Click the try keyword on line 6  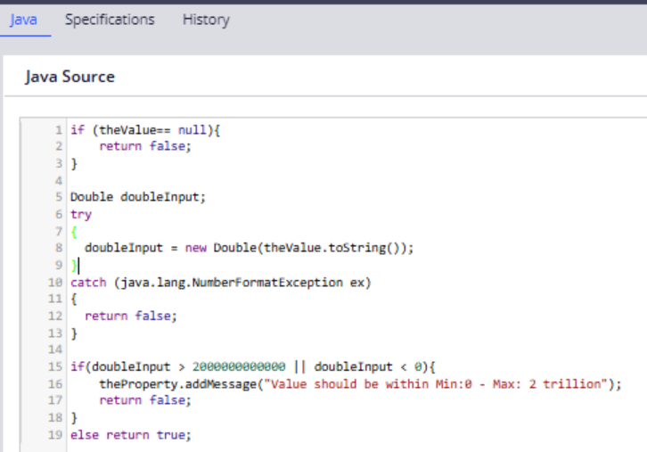pos(81,214)
